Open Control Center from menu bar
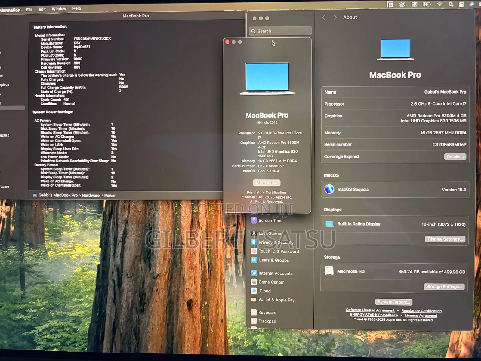Viewport: 481px width, 361px height. [461, 4]
